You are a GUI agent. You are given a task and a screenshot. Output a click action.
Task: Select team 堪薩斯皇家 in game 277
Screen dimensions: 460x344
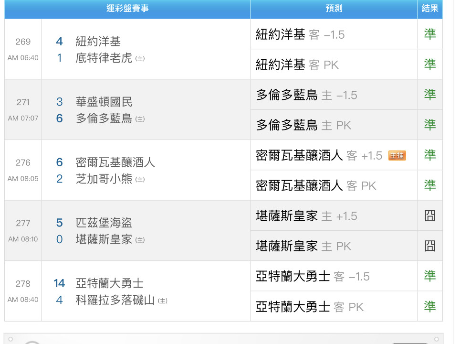(104, 239)
